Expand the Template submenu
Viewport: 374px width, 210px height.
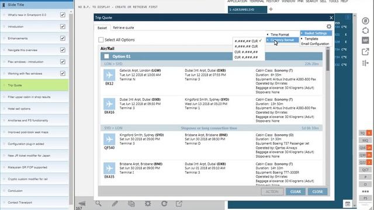tap(316, 38)
